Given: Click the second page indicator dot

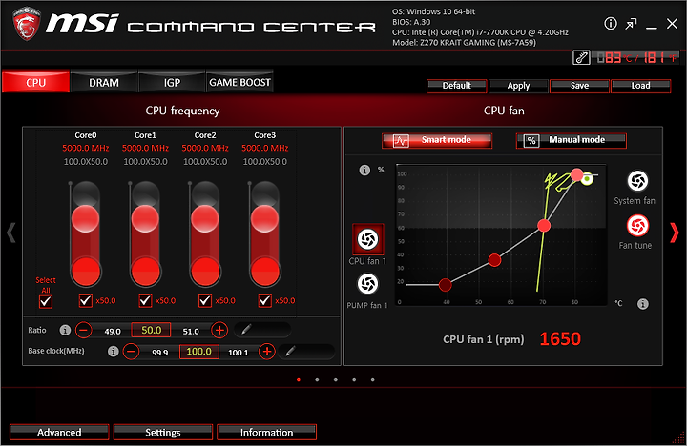Looking at the screenshot, I should pyautogui.click(x=317, y=379).
